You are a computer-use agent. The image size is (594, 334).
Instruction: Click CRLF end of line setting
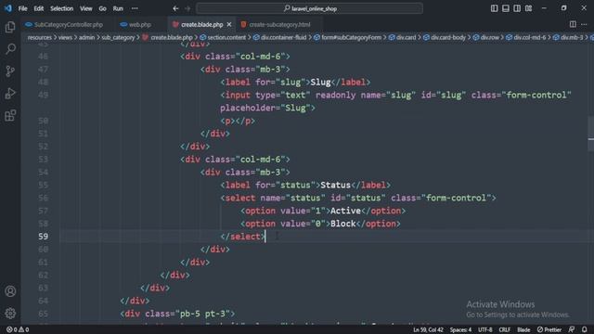(504, 329)
